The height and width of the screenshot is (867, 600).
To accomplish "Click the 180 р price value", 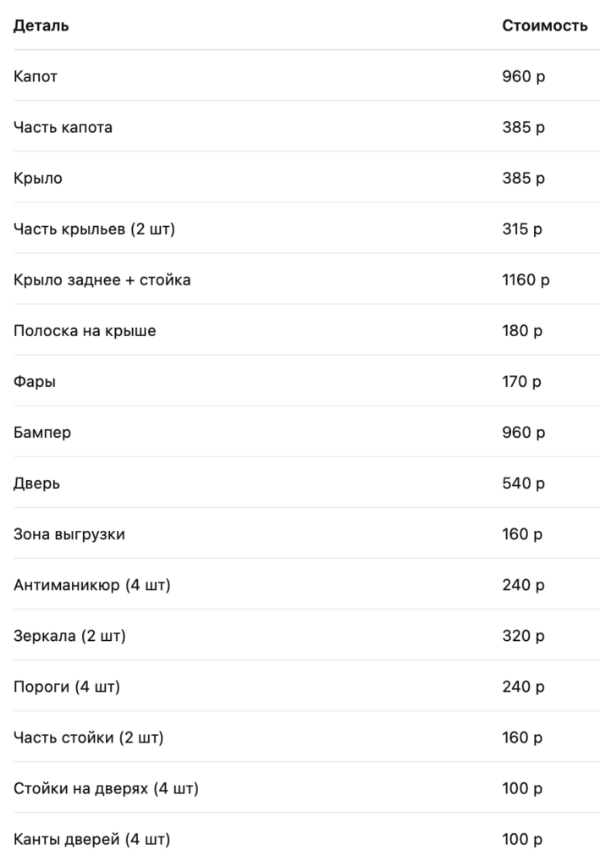I will pyautogui.click(x=523, y=331).
